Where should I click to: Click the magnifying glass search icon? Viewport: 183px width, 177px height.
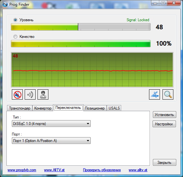(x=168, y=94)
